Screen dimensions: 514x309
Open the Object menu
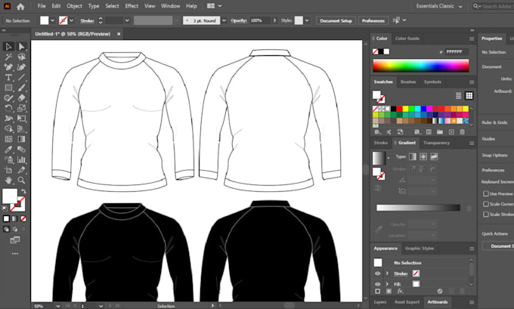[x=74, y=6]
